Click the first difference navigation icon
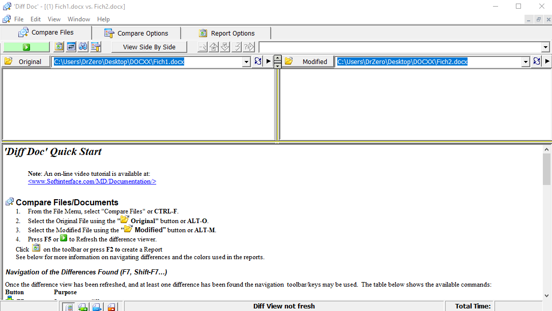 pos(202,47)
